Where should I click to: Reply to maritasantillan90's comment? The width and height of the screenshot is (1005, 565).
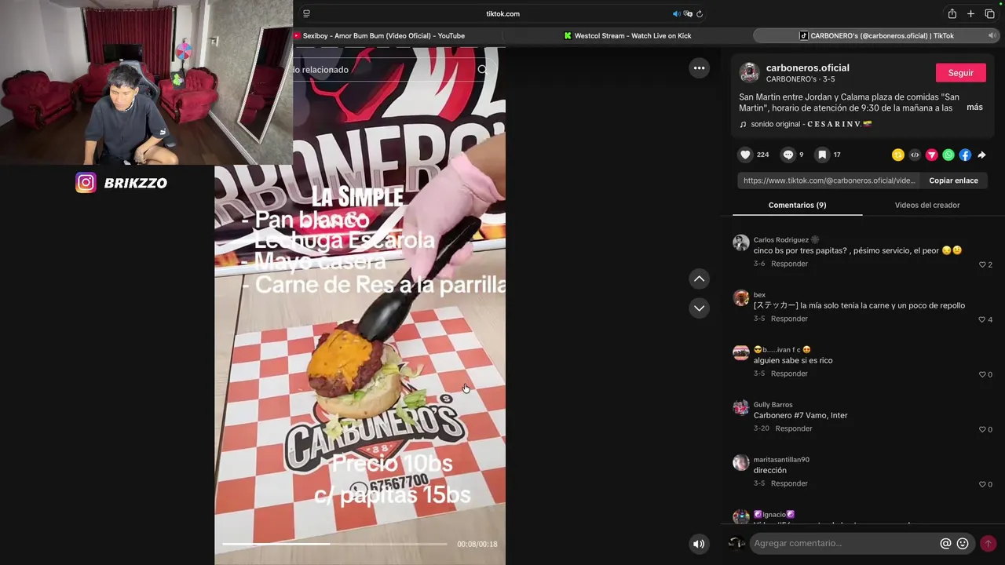pos(789,483)
